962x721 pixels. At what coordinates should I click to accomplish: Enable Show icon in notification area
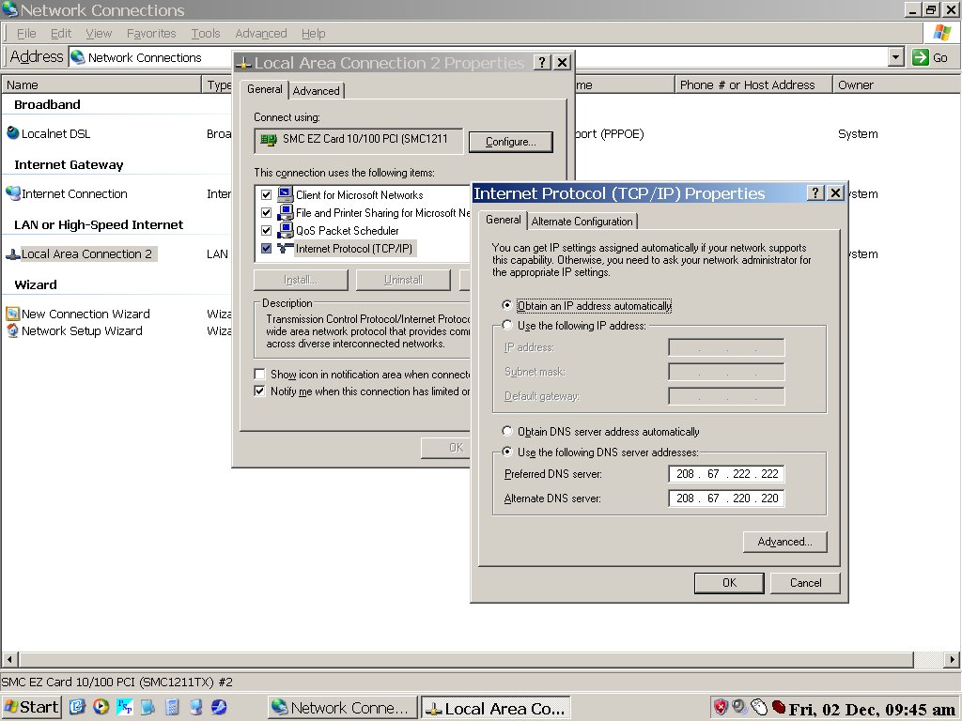[259, 374]
